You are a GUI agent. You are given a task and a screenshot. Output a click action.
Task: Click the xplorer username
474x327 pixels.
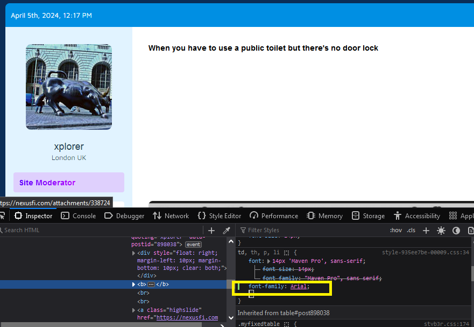tap(69, 147)
